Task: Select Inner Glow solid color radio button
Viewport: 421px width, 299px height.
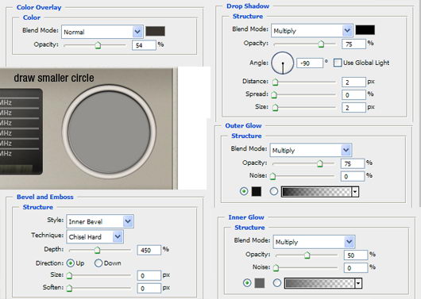Action: click(247, 283)
